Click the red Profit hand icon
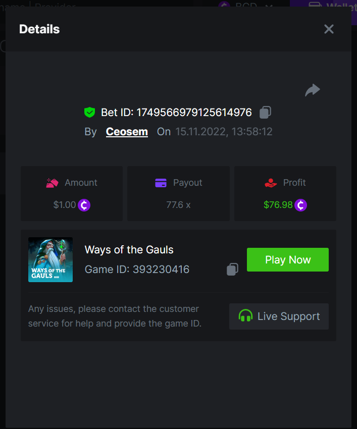 click(271, 183)
